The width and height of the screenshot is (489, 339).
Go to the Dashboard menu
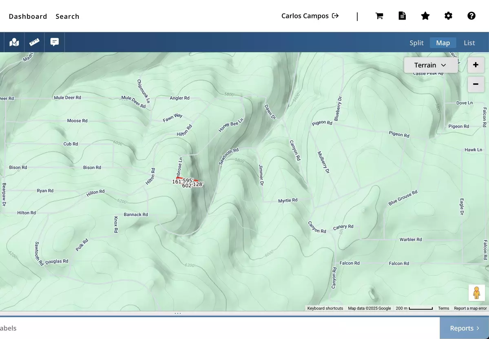click(x=28, y=16)
